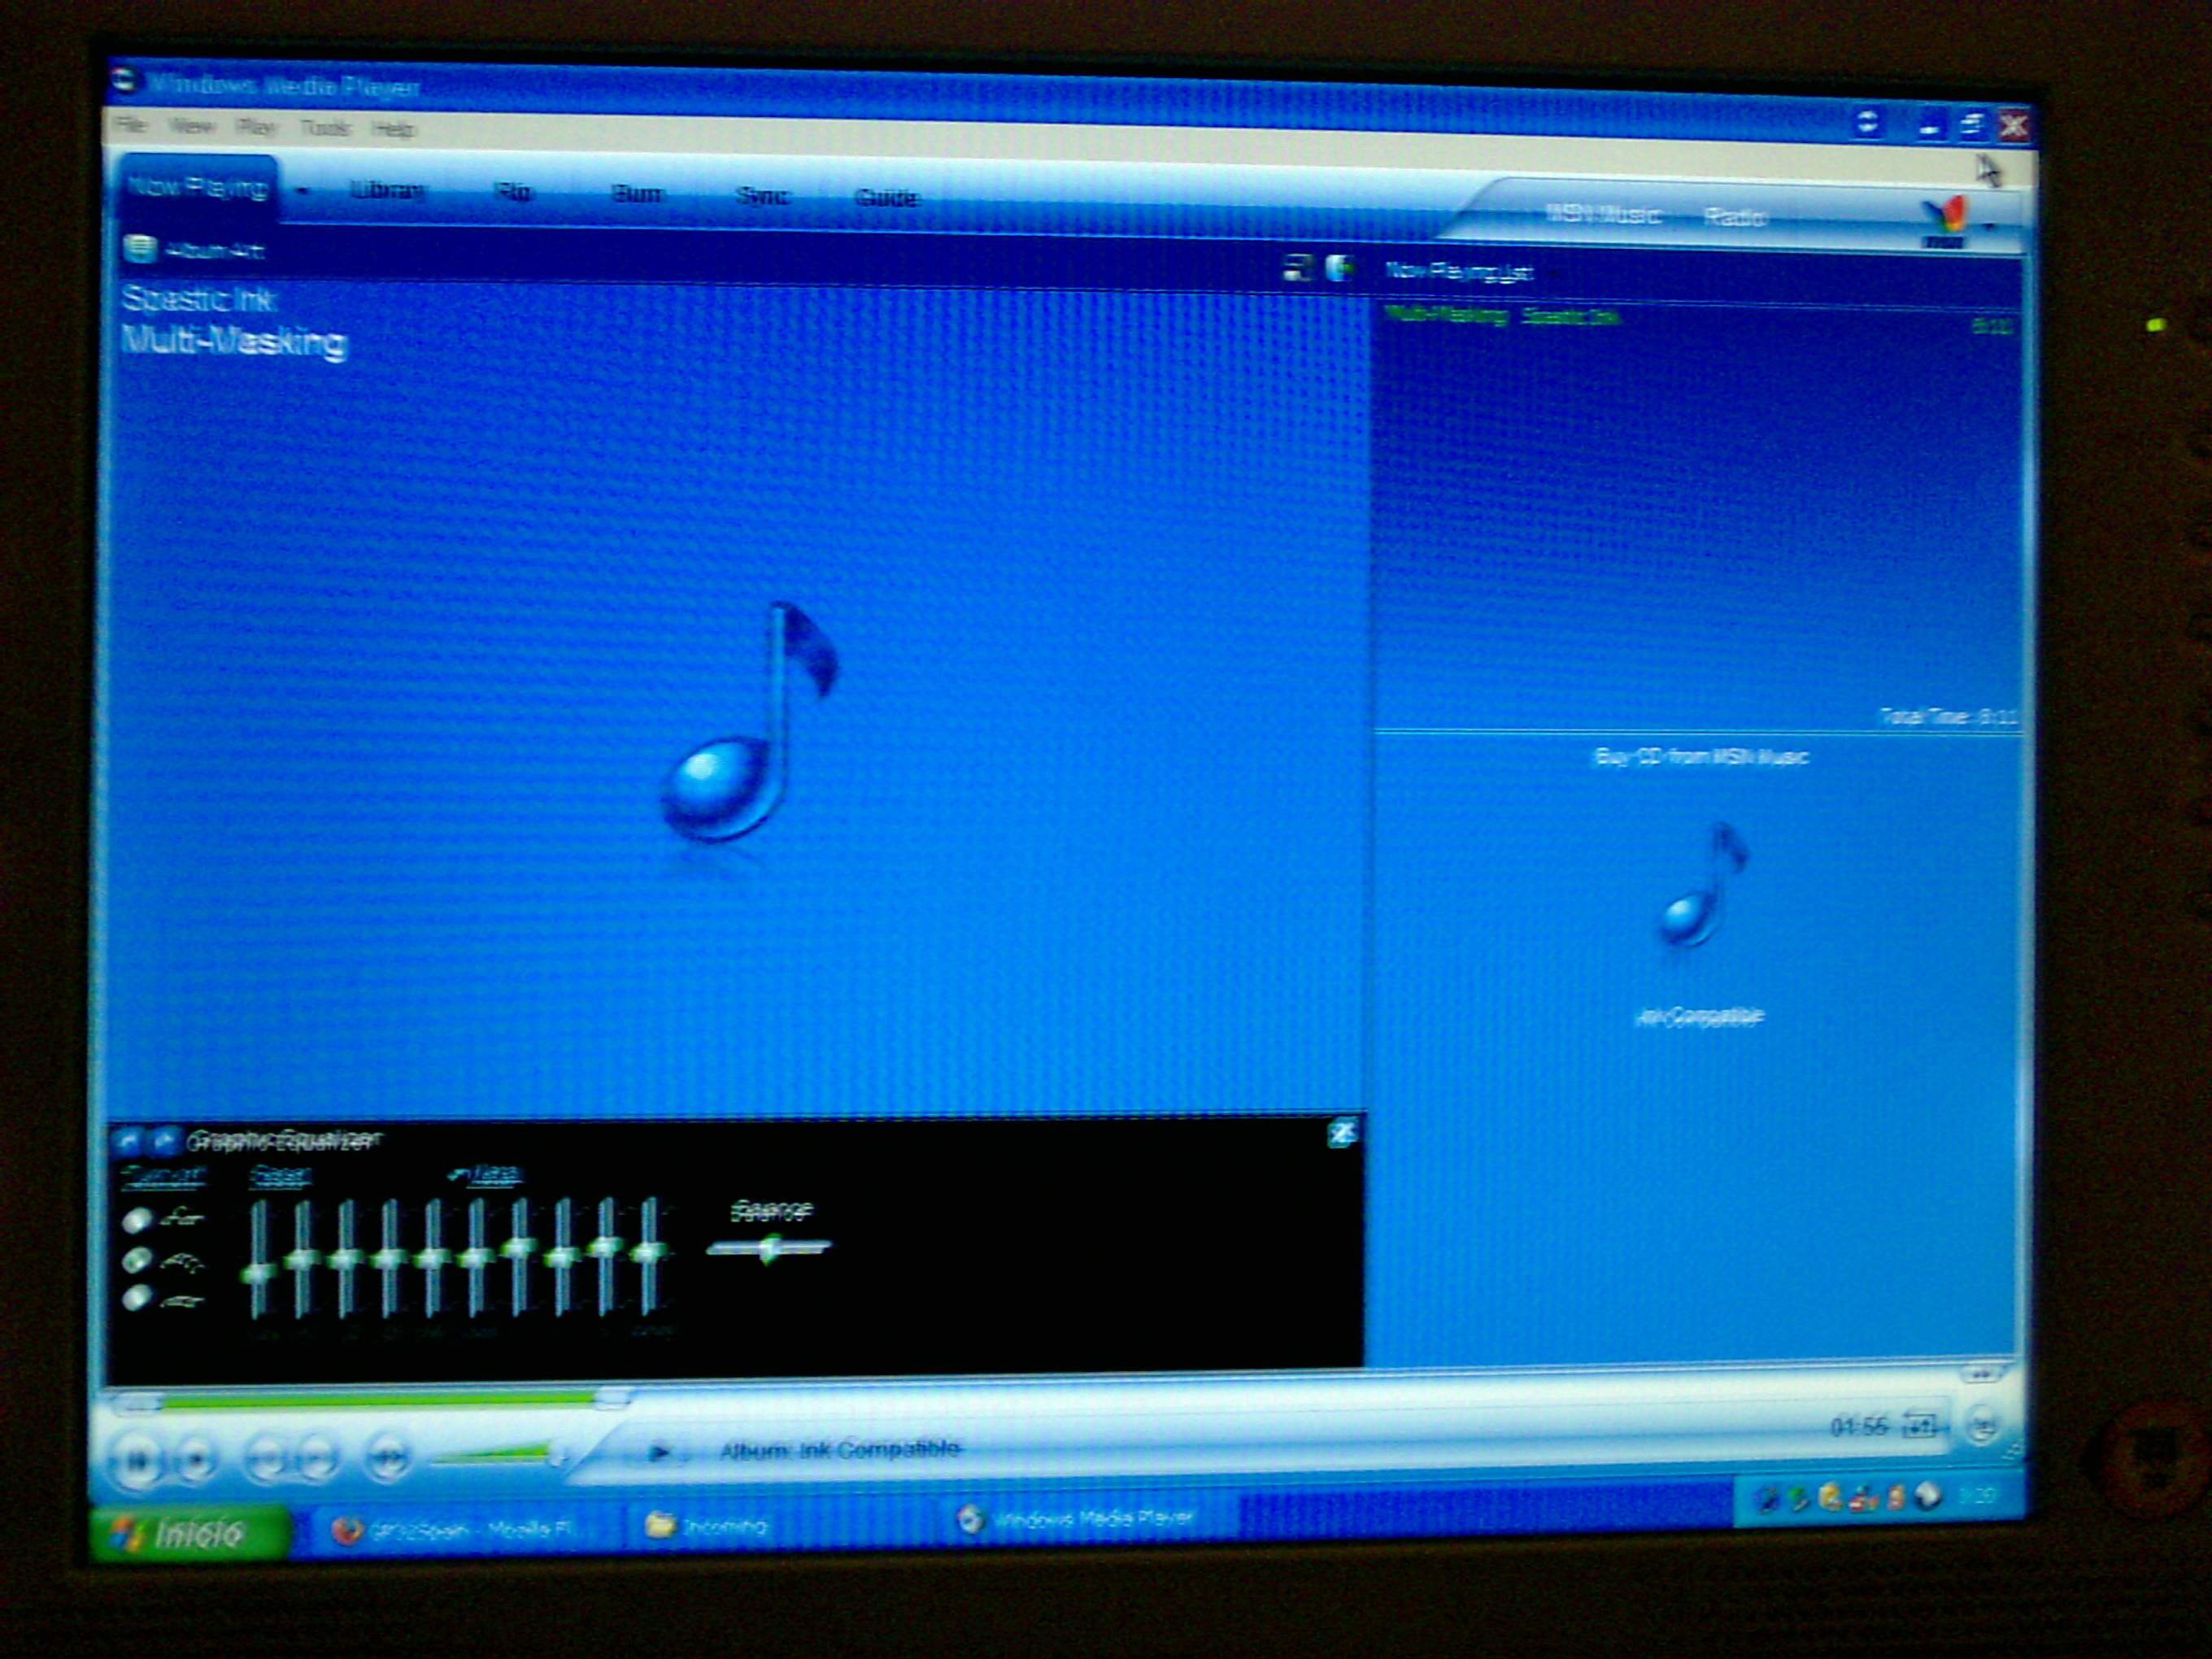Switch to the Library tab
The width and height of the screenshot is (2212, 1659).
click(x=388, y=191)
